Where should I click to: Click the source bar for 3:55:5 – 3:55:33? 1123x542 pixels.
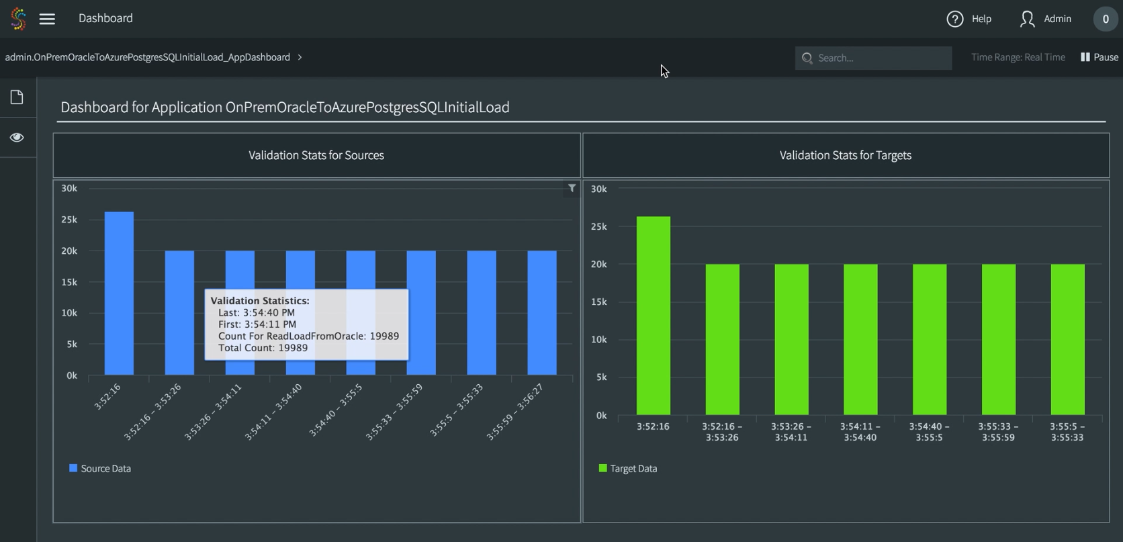(x=482, y=313)
